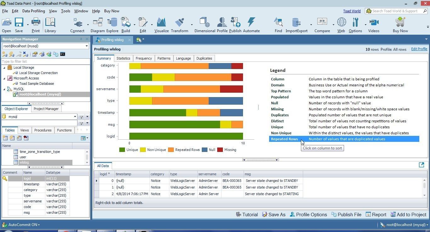
Task: Switch to the Patterns tab
Action: 164,58
